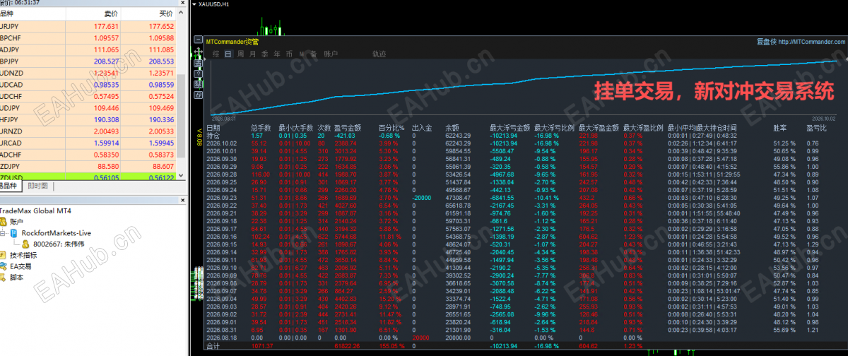
Task: Click the 62243.29 balance in 持仓 row
Action: coord(459,135)
